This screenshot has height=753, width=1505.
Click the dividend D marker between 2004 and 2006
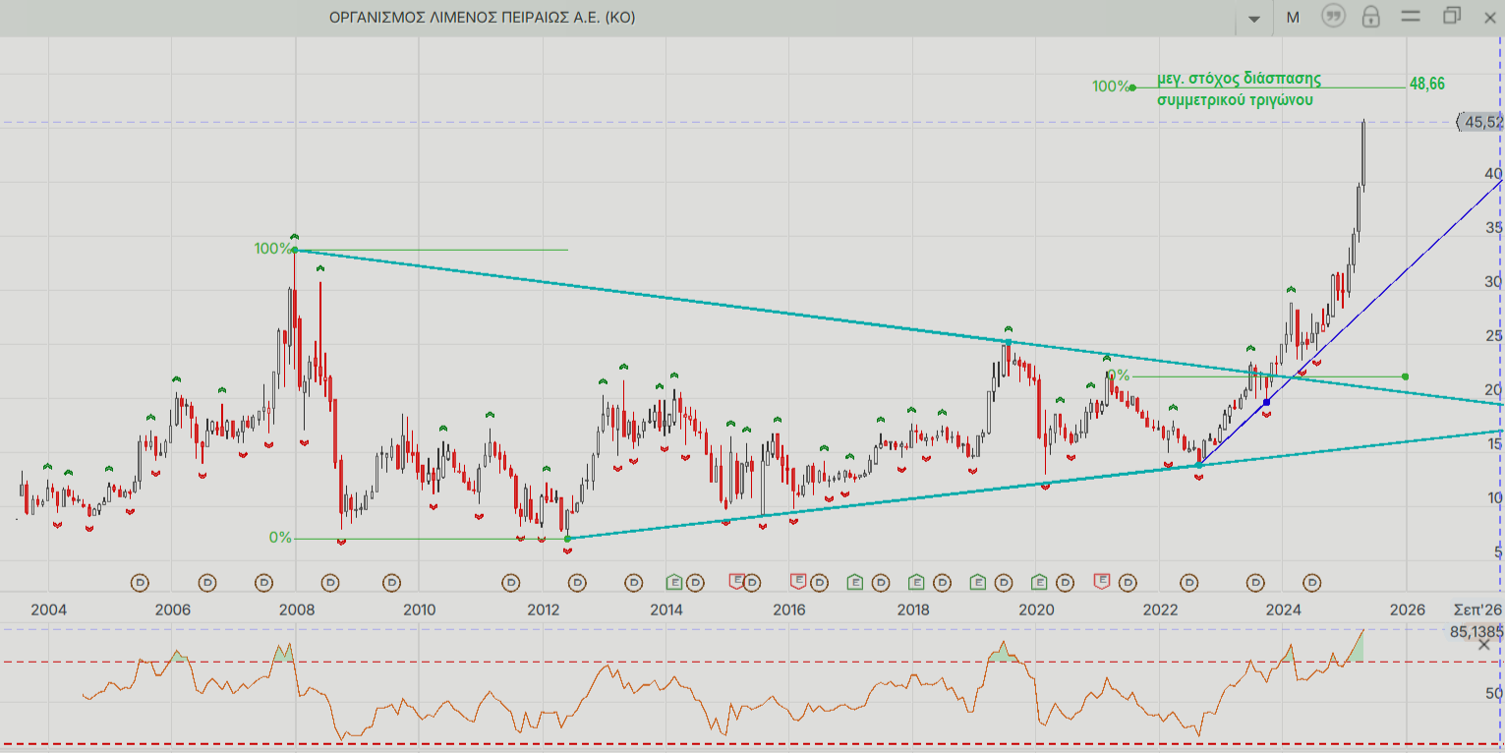point(141,583)
